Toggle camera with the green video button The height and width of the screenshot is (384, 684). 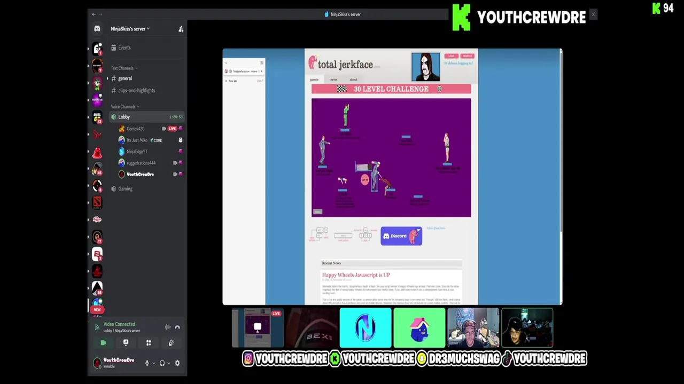(103, 343)
